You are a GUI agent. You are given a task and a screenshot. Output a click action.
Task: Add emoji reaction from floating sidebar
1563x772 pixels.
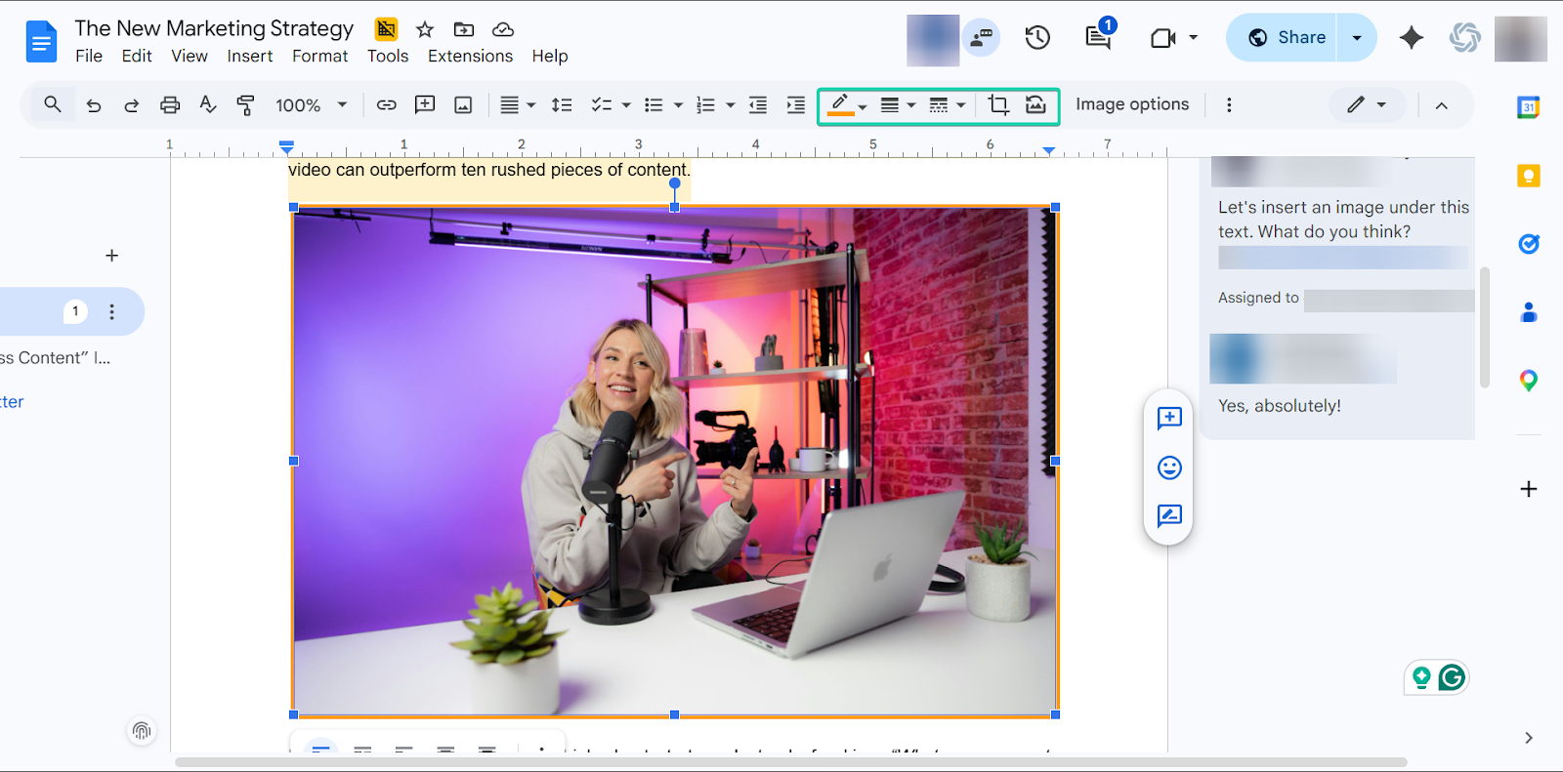(x=1169, y=467)
